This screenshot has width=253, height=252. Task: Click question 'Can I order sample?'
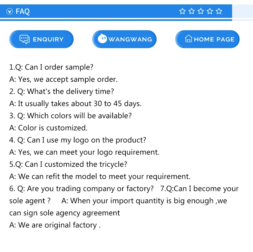coord(51,67)
